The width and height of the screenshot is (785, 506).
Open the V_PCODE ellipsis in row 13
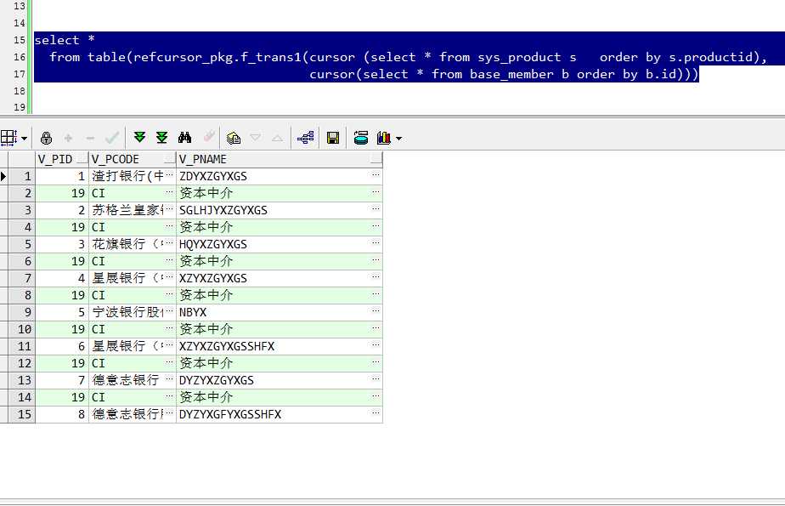[169, 379]
